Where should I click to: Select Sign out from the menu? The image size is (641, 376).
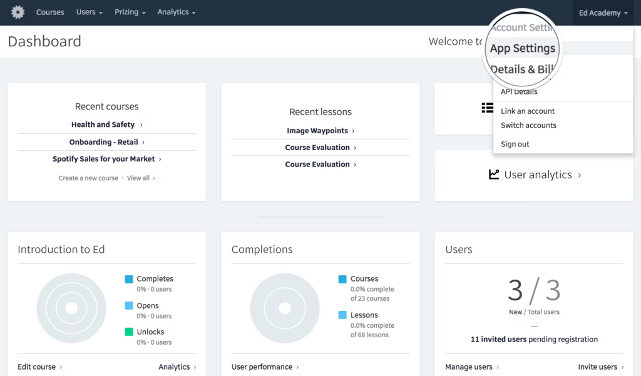[x=514, y=143]
